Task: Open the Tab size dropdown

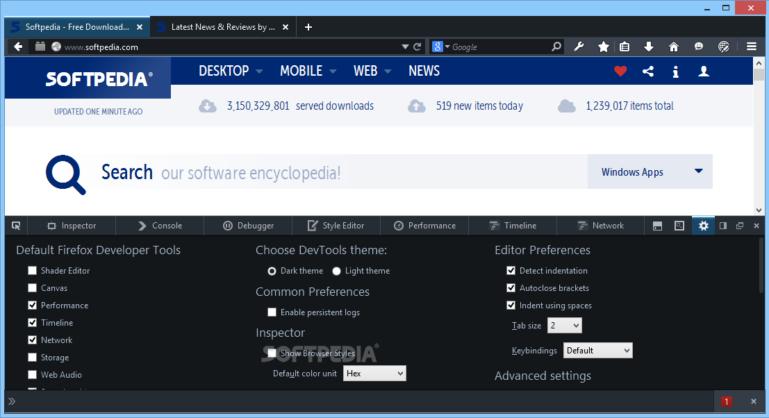Action: click(x=565, y=326)
